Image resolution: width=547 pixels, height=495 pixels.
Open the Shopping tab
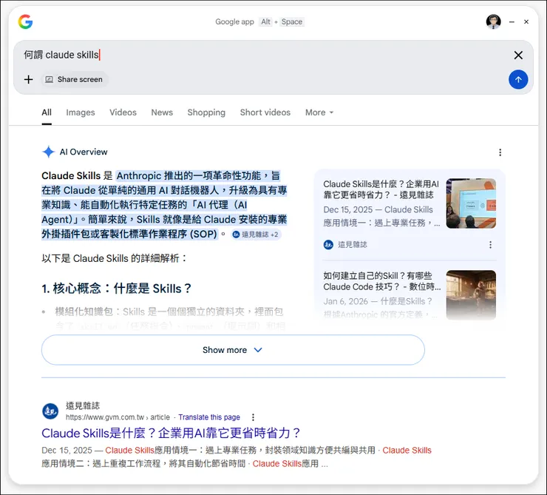[x=206, y=112]
